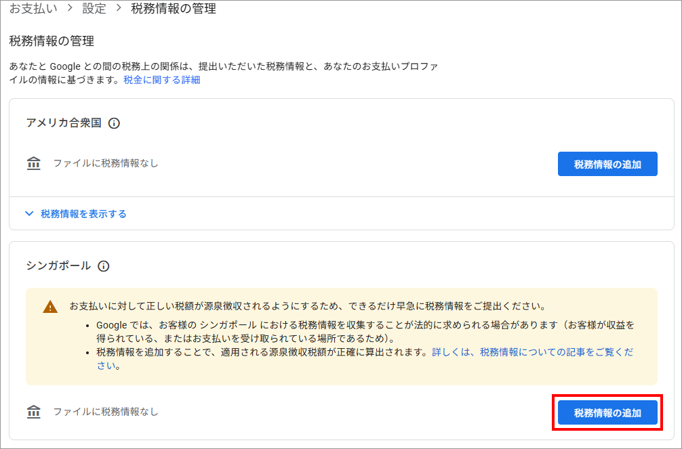
Task: Click the 税務情報の管理 page heading below the breadcrumb
Action: [52, 41]
